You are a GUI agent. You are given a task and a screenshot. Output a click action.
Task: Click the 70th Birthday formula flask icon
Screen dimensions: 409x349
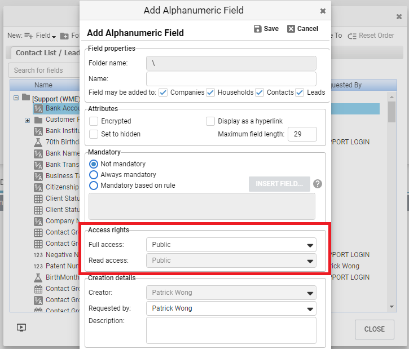coord(38,142)
